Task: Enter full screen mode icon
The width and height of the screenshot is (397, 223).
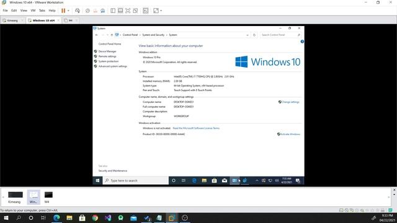Action: pyautogui.click(x=128, y=11)
